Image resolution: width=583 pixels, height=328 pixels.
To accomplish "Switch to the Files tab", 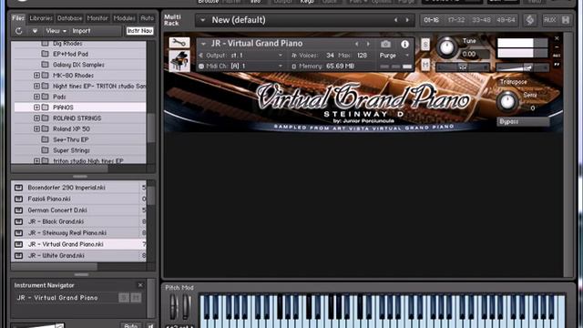I will (x=18, y=18).
